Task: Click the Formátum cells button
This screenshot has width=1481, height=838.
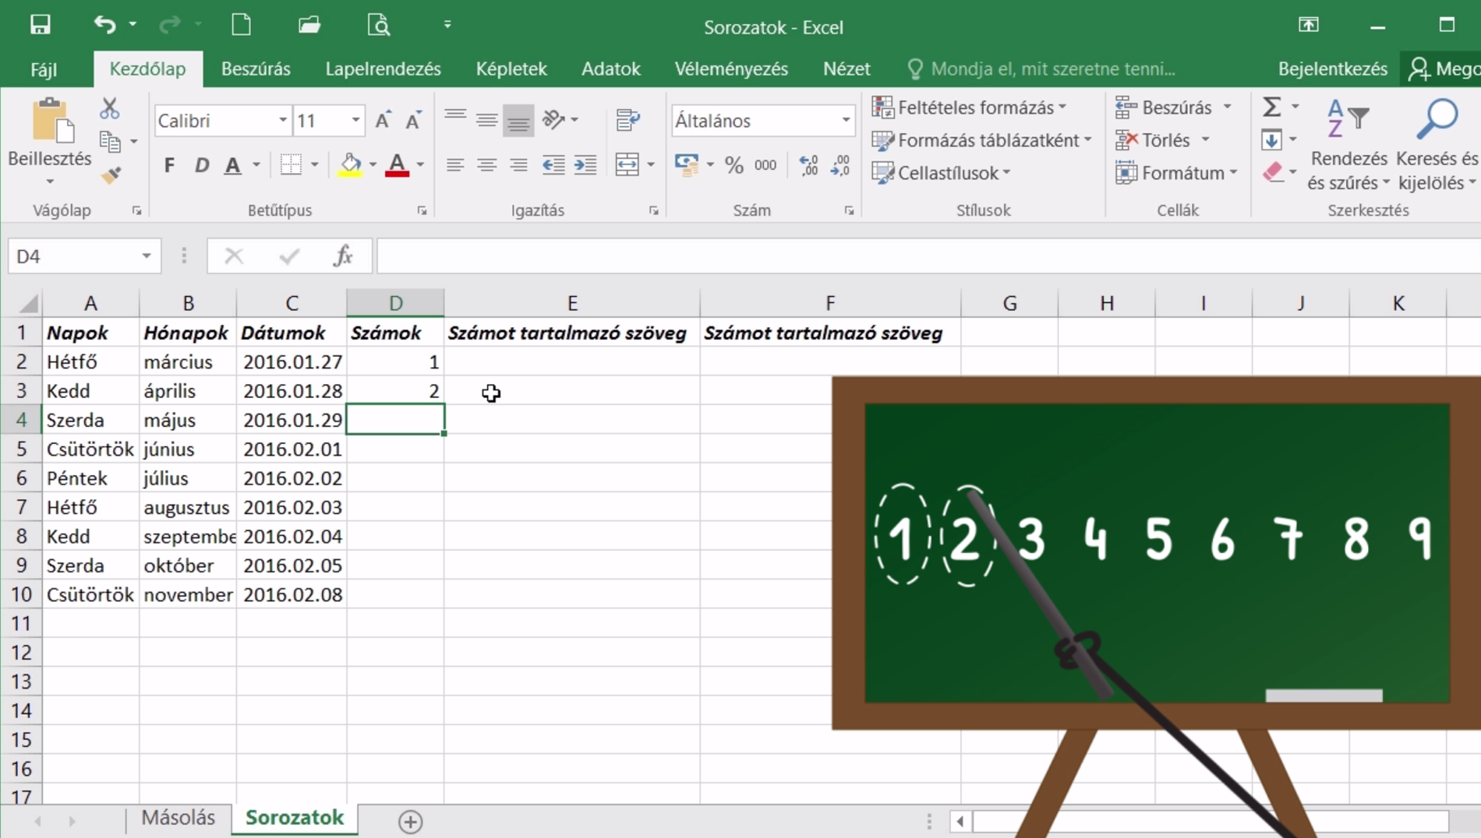Action: tap(1176, 173)
